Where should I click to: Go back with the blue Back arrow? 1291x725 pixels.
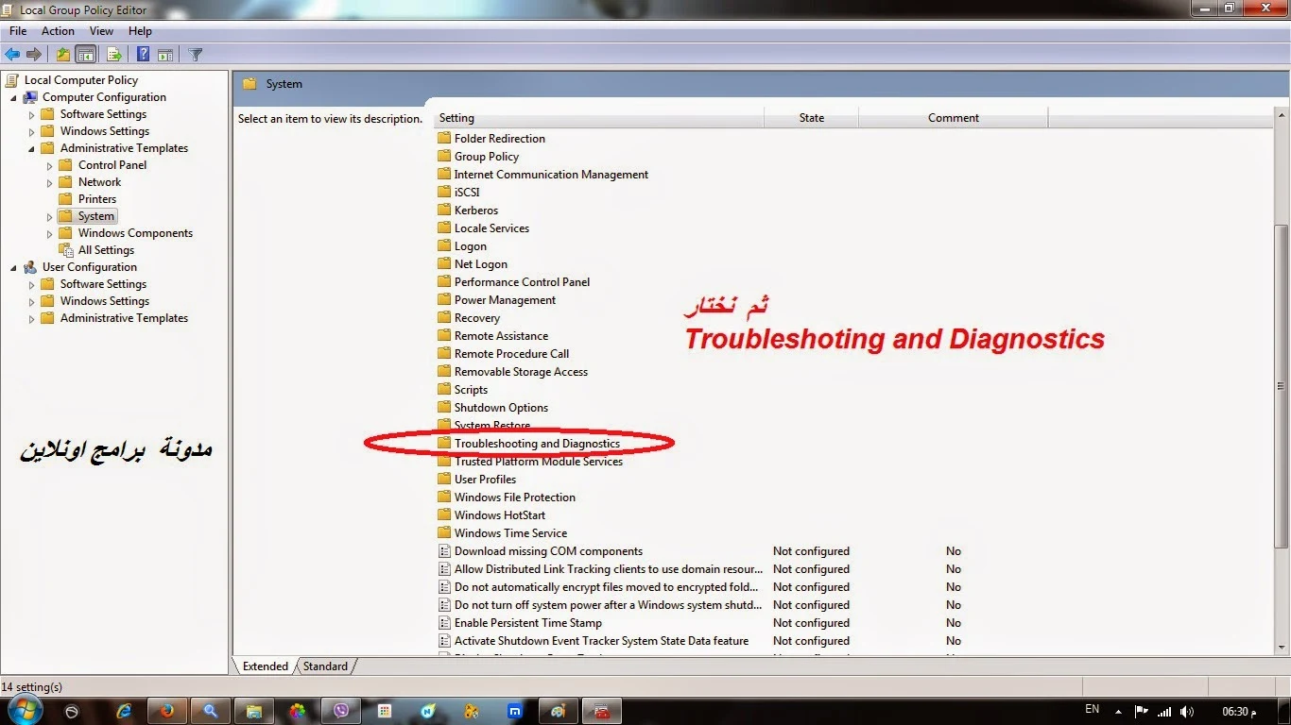(12, 55)
